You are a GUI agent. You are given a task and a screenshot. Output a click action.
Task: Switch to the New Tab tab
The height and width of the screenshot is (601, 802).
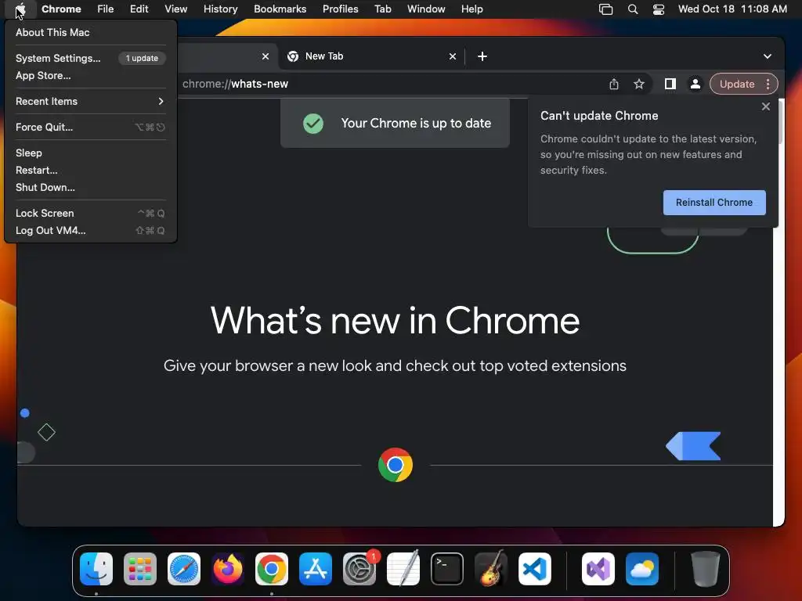click(x=372, y=56)
